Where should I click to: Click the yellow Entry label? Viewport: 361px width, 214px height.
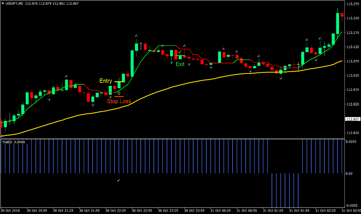(106, 81)
